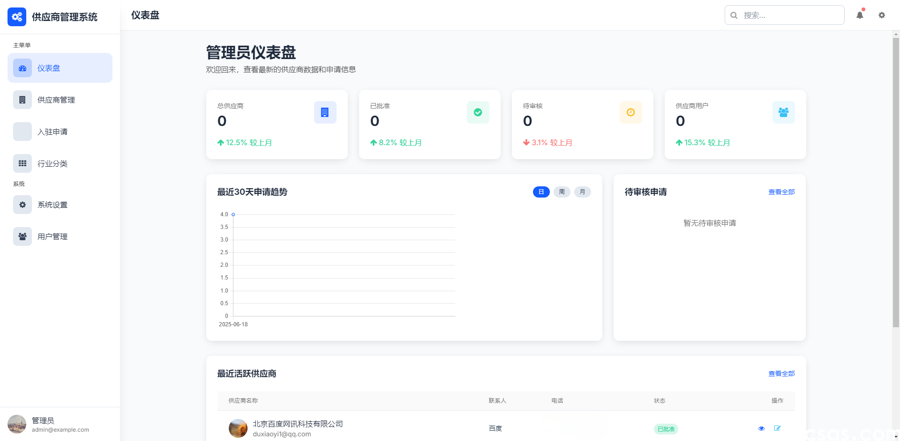View 北京百度网讯科技有限公司 via eye icon
The width and height of the screenshot is (900, 441).
point(761,428)
